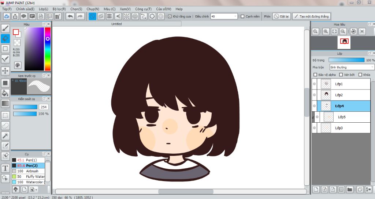Select Pen(1) brush
This screenshot has height=199, width=375.
coord(28,160)
